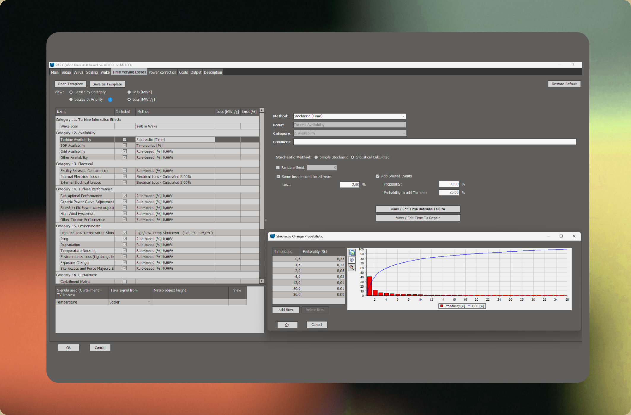This screenshot has height=415, width=631.
Task: Open Temperature signal Scaler dropdown
Action: (149, 302)
